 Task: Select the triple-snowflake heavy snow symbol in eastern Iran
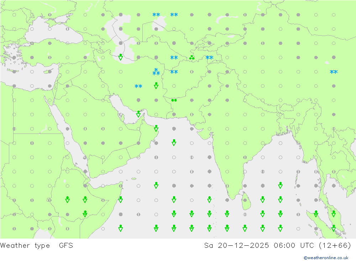[x=156, y=72]
